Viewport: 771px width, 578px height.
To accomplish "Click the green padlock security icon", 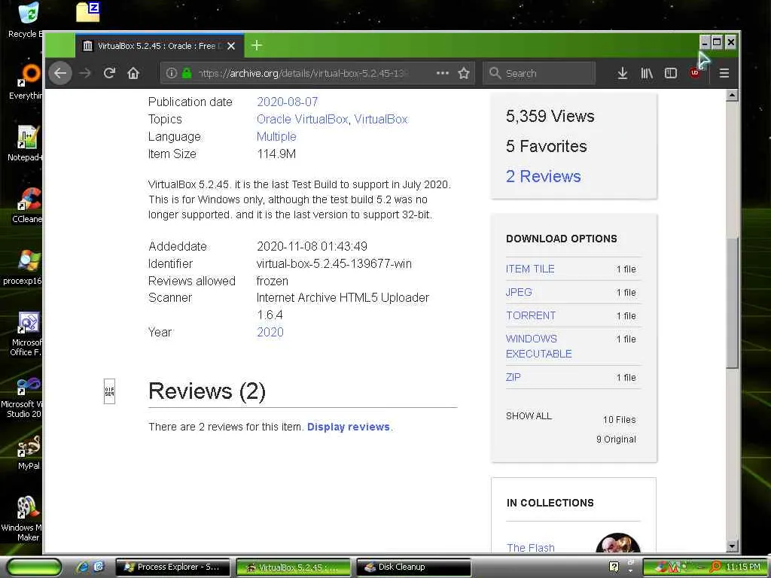I will click(x=187, y=73).
